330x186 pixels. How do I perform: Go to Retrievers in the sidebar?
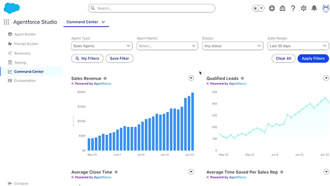tap(22, 53)
